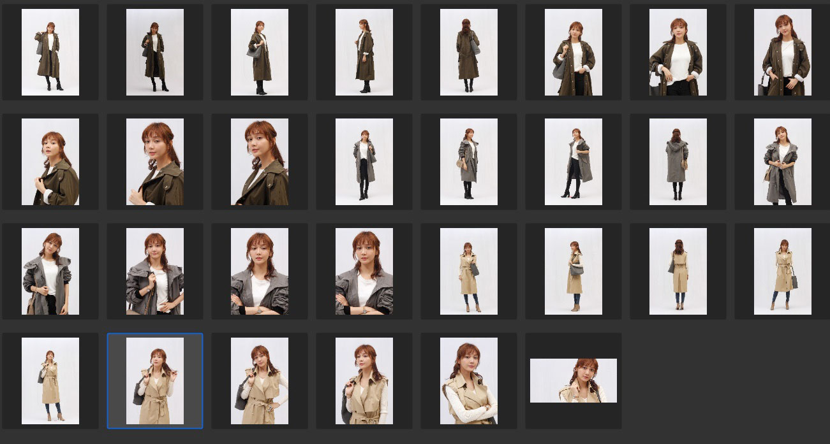Image resolution: width=830 pixels, height=444 pixels.
Task: Select the olive coat back-view thumbnail
Action: (x=468, y=52)
